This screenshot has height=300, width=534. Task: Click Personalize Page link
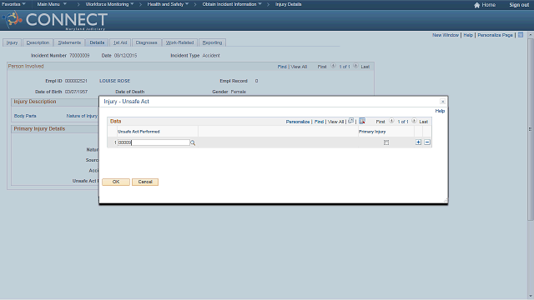[x=495, y=35]
